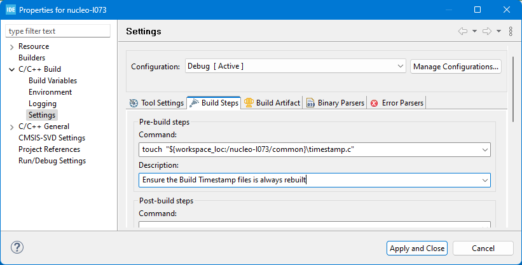522x265 pixels.
Task: Click the Apply and Close button
Action: [x=416, y=248]
